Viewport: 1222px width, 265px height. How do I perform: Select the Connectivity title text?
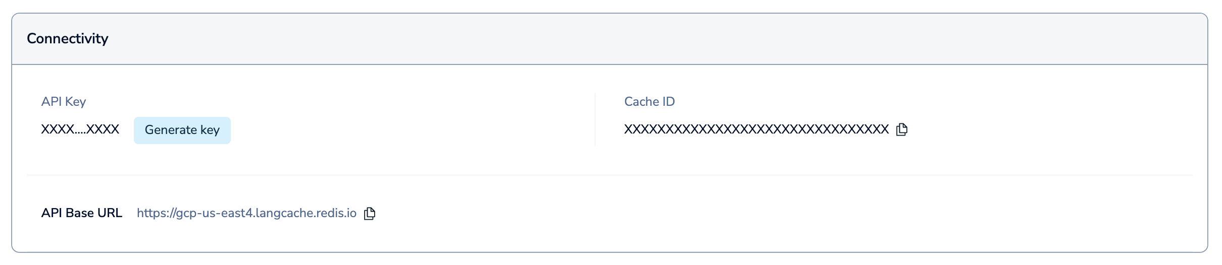pos(68,39)
